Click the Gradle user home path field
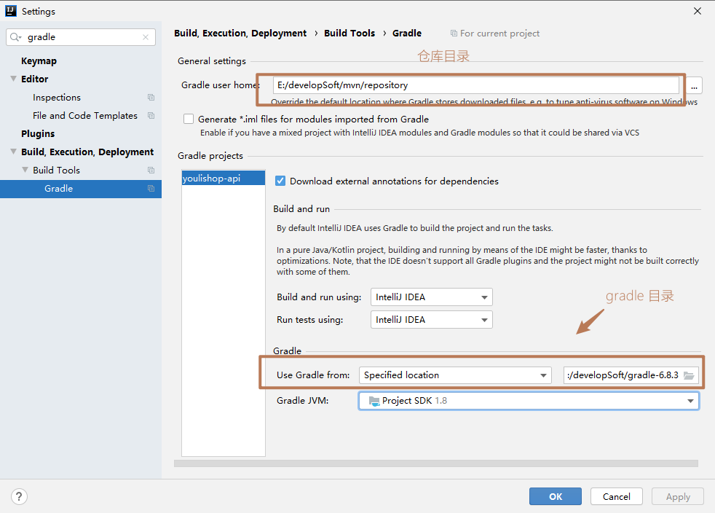Screen dimensions: 715x513 click(x=476, y=85)
